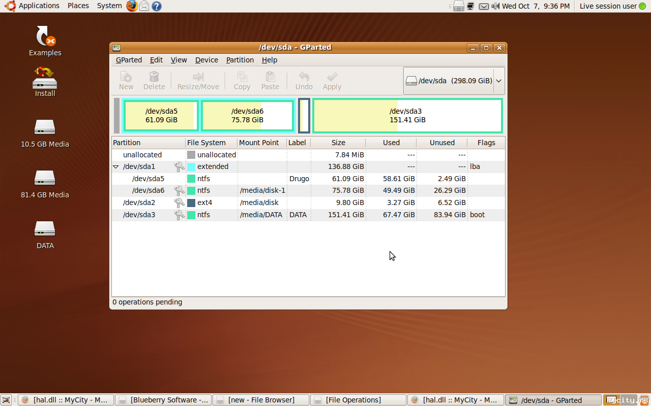The image size is (651, 406).
Task: Sort by the Size column header
Action: click(338, 143)
